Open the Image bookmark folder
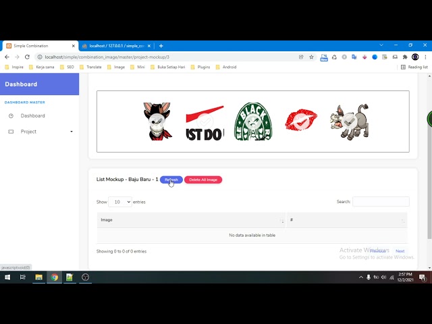This screenshot has width=432, height=324. pos(116,67)
